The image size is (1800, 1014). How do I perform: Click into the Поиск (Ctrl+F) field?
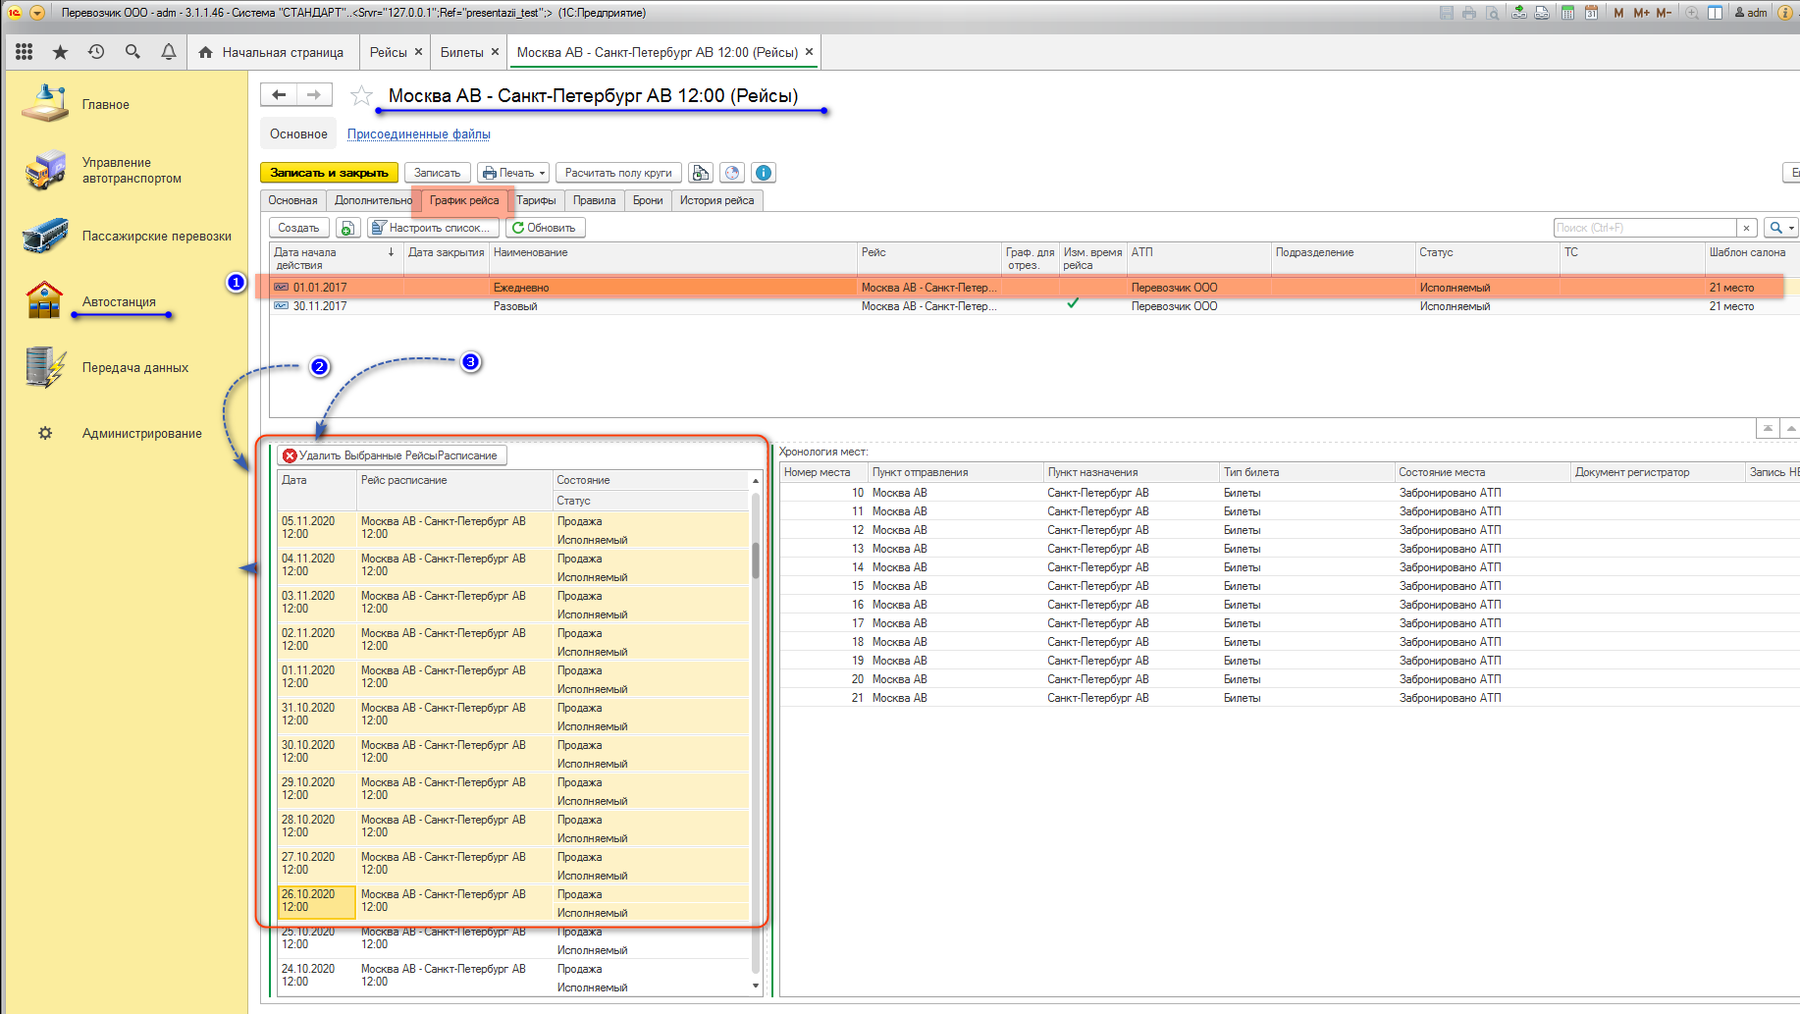click(x=1645, y=228)
